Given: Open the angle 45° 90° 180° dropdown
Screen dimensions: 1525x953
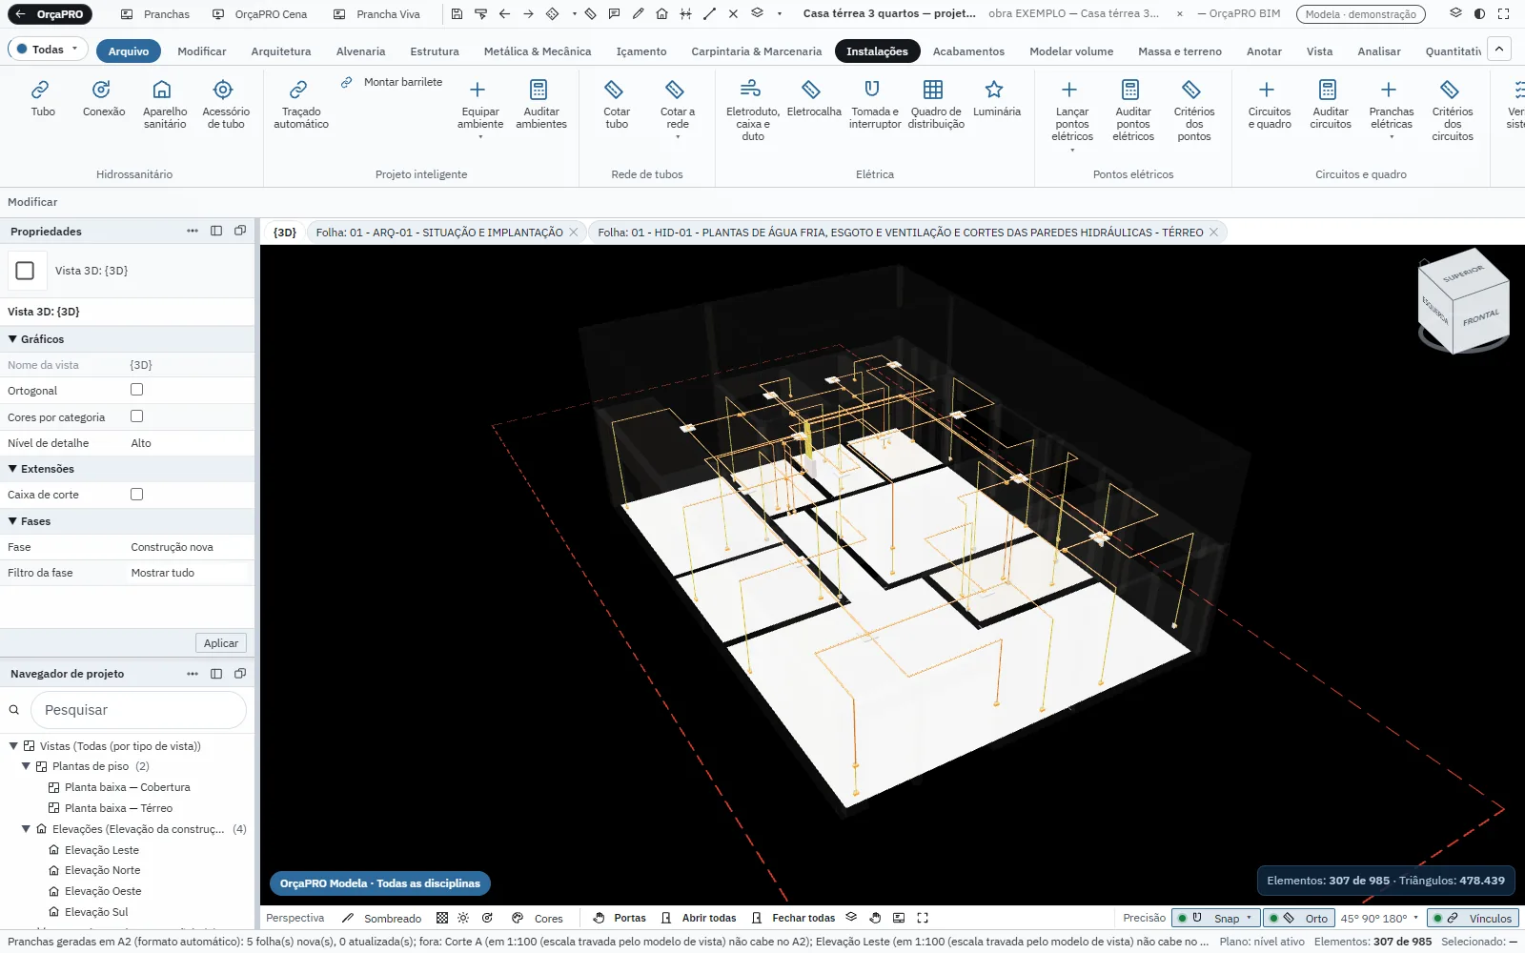Looking at the screenshot, I should tap(1379, 918).
